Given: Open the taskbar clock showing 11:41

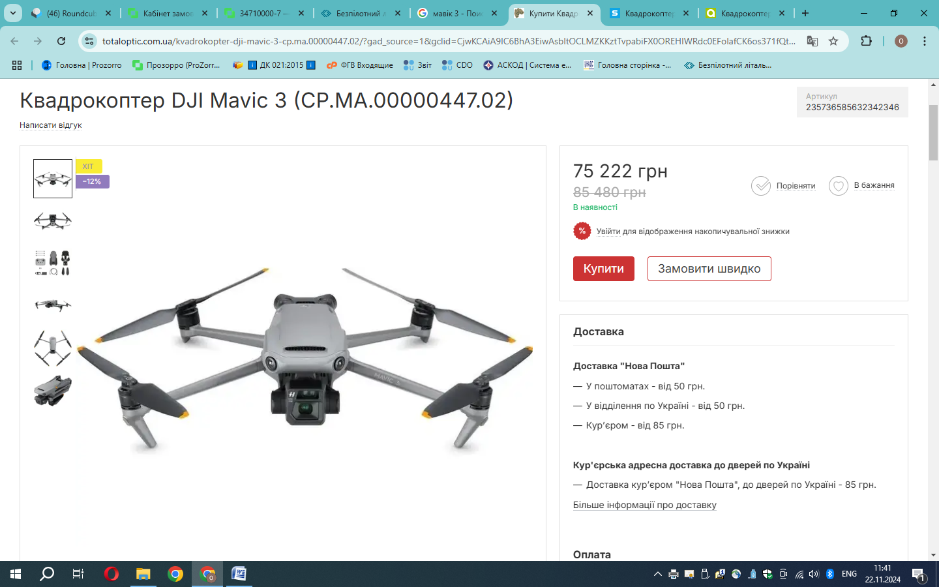Looking at the screenshot, I should (883, 574).
